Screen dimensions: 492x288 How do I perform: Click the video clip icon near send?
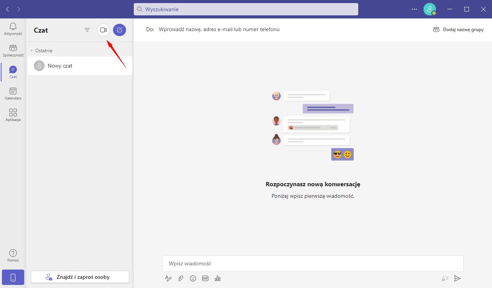pos(445,278)
